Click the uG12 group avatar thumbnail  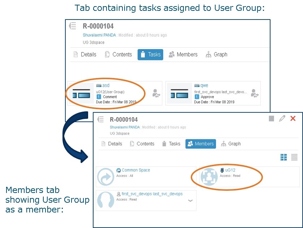coord(209,177)
